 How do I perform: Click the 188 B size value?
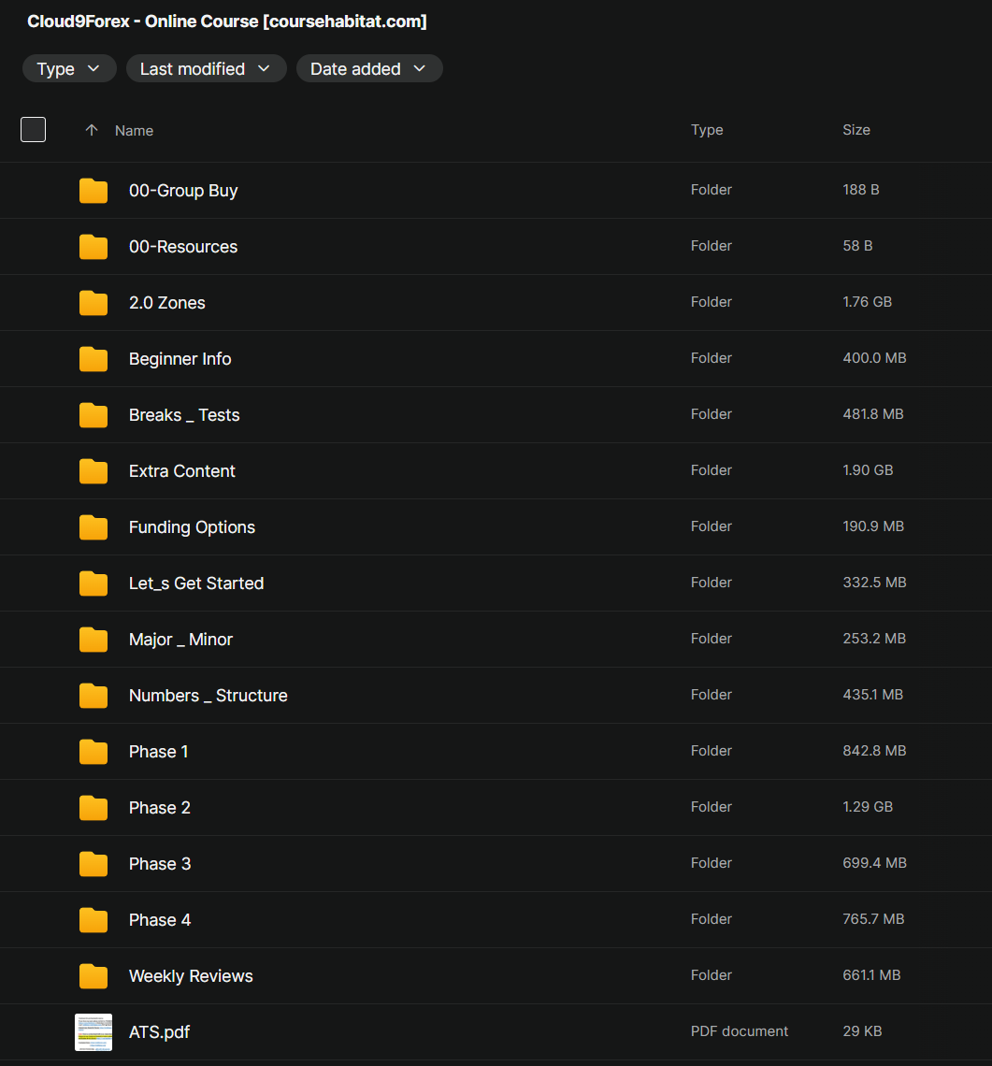pos(861,190)
